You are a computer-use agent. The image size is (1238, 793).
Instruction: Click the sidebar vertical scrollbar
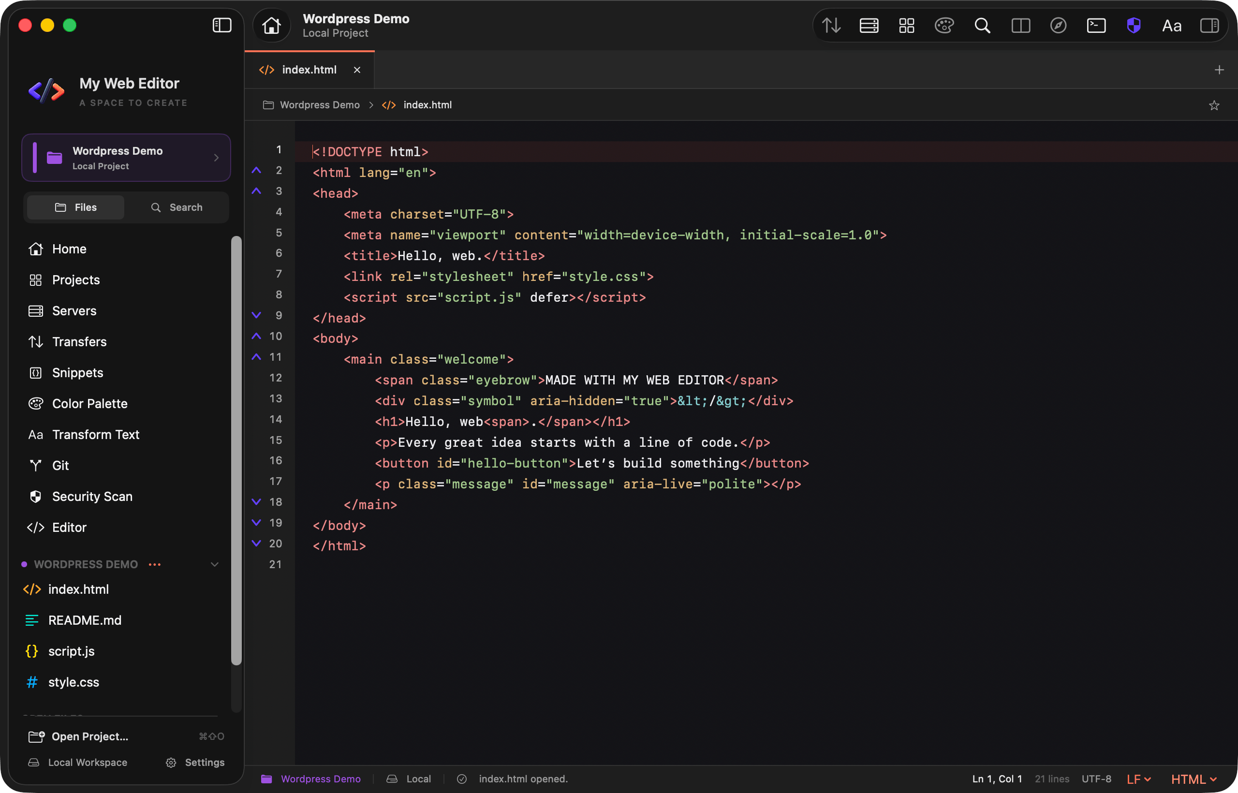click(236, 451)
